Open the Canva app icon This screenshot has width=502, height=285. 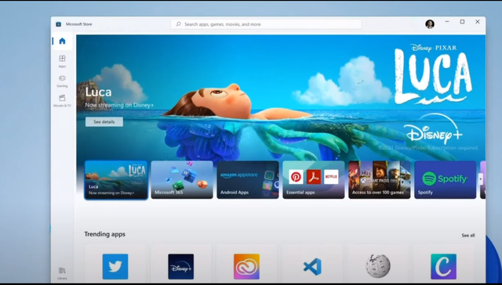(443, 266)
